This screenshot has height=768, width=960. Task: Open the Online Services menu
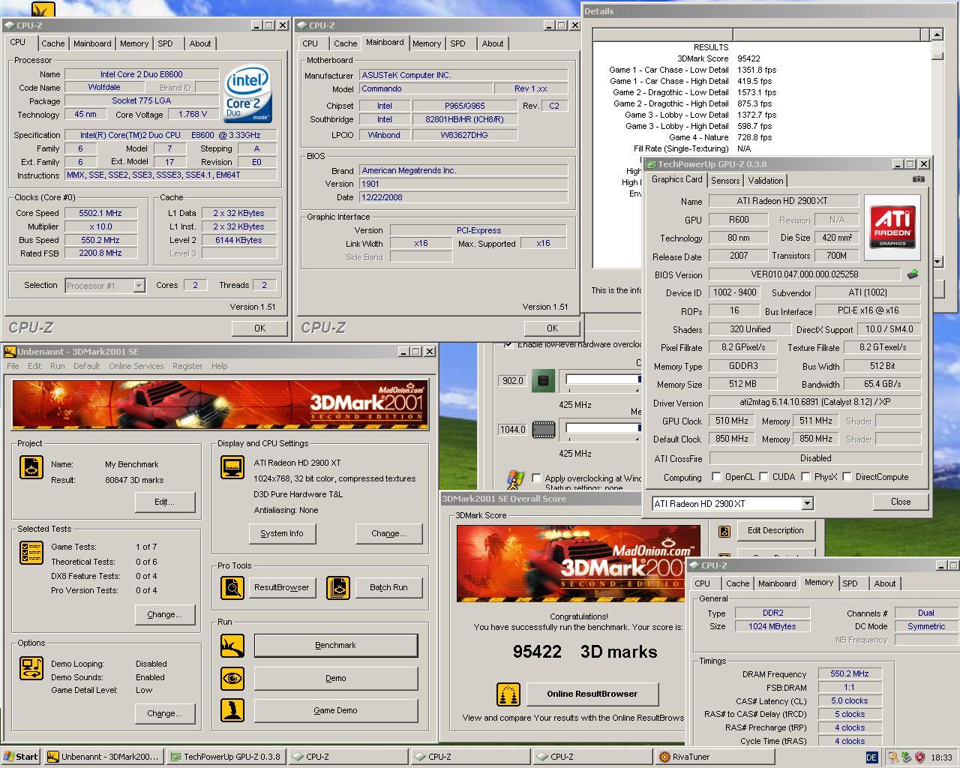[136, 366]
